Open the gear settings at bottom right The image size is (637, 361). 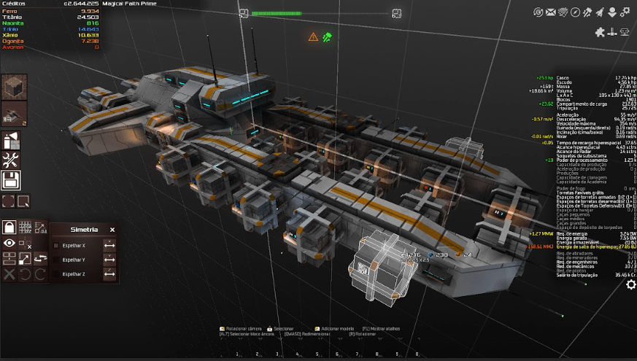[x=630, y=284]
